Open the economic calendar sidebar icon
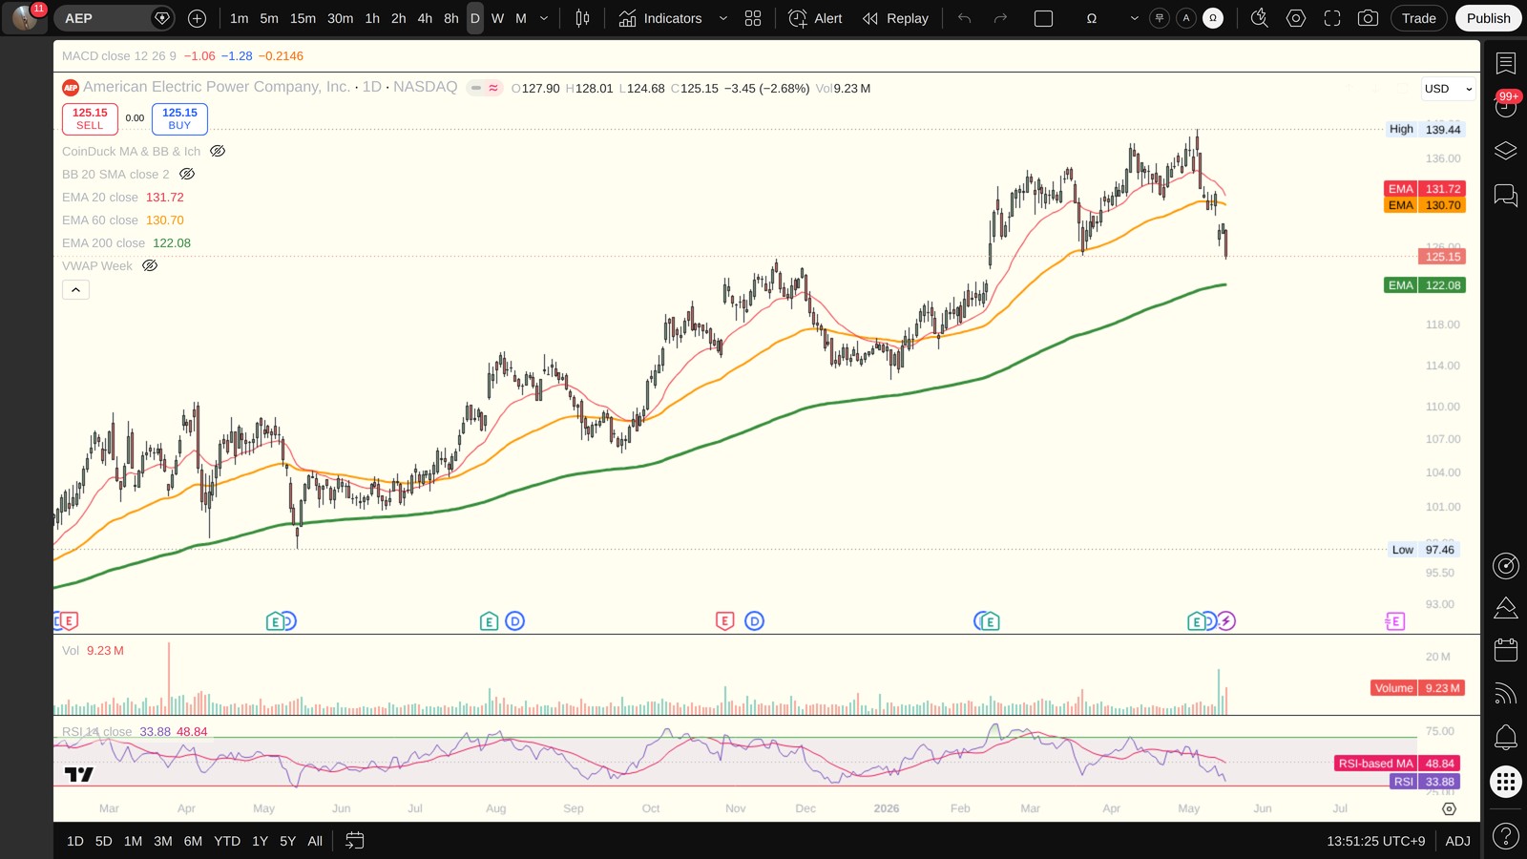 point(1506,650)
